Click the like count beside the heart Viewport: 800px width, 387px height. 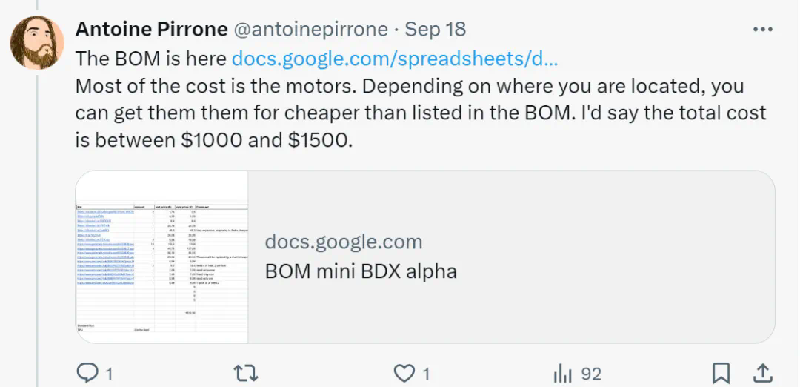[x=426, y=373]
